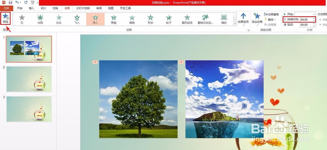Redo the last action
The height and width of the screenshot is (150, 327).
coord(26,3)
